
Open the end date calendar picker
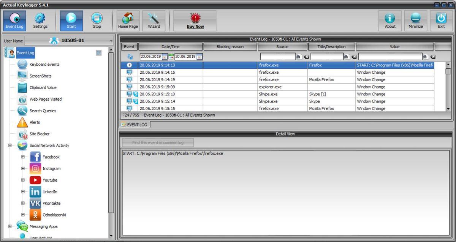coord(199,57)
